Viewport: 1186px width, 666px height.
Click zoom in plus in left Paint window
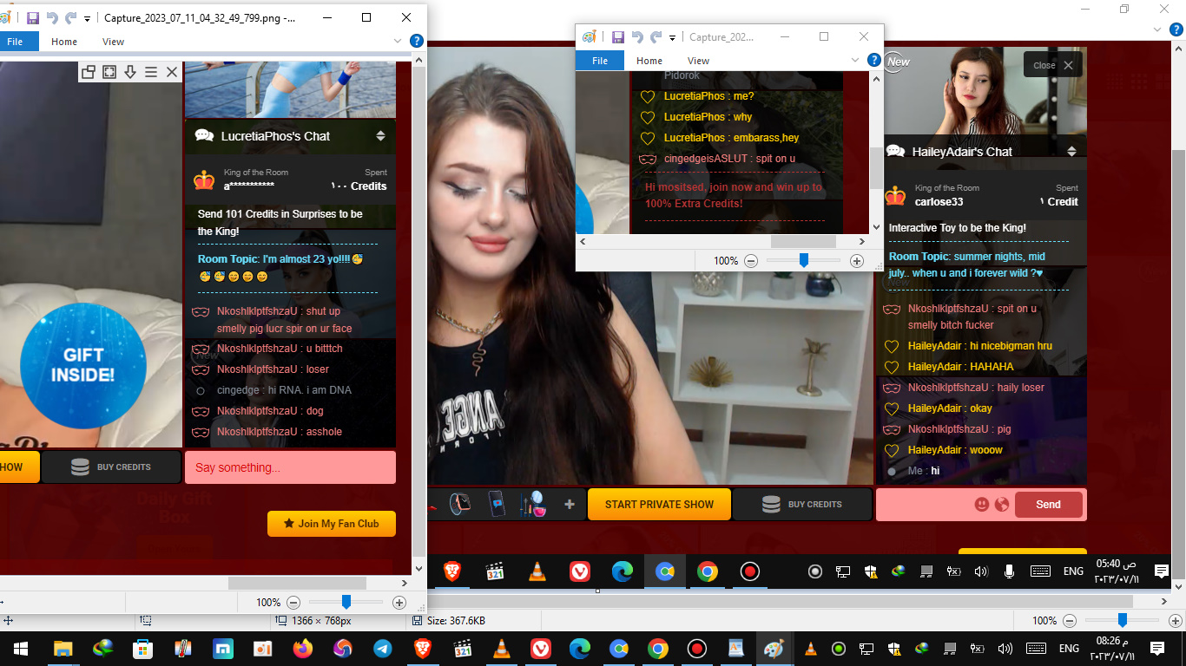pyautogui.click(x=399, y=603)
